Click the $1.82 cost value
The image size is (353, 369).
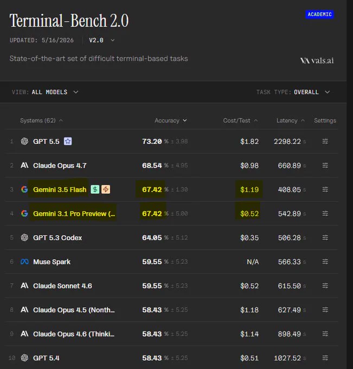pos(249,142)
